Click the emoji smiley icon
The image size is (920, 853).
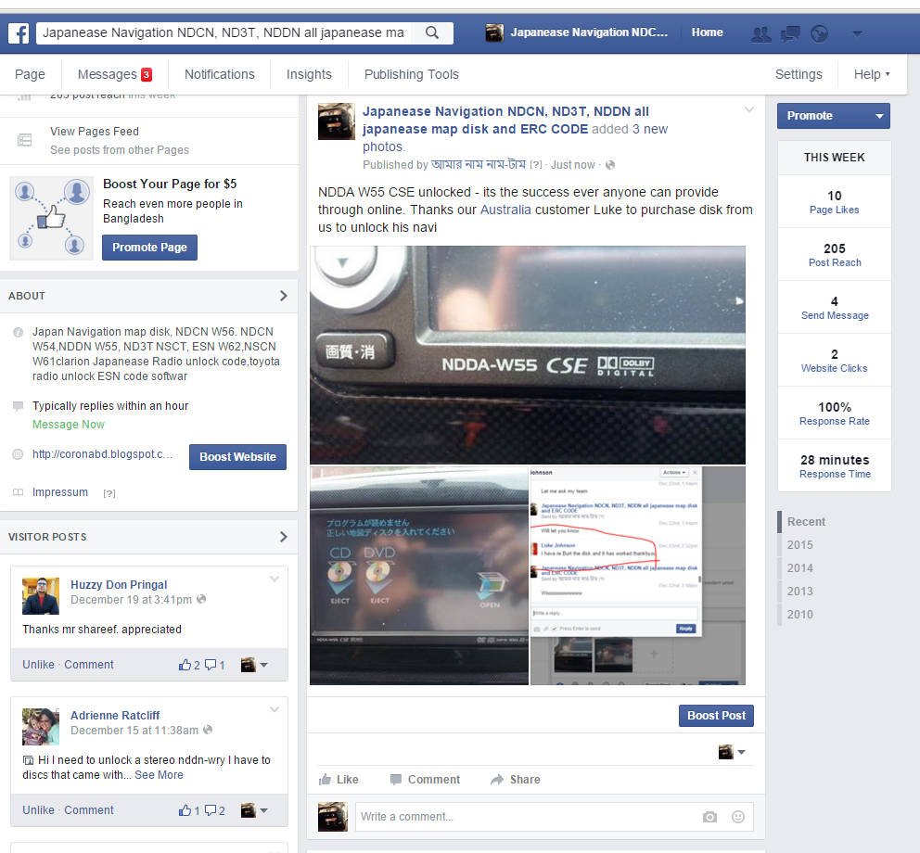(738, 817)
